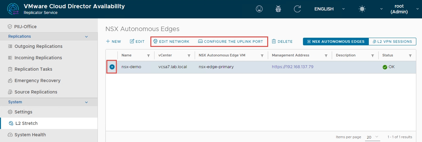Switch to NSX Autonomous Edges tab
Screen dimensions: 422x142
(x=336, y=42)
